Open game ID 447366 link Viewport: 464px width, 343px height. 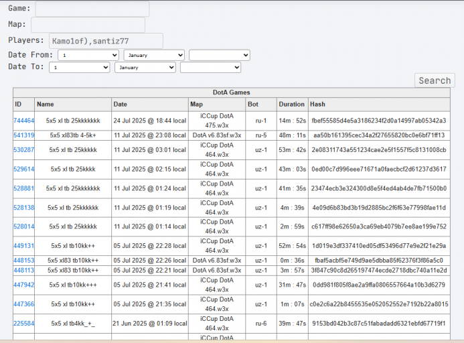click(x=23, y=304)
